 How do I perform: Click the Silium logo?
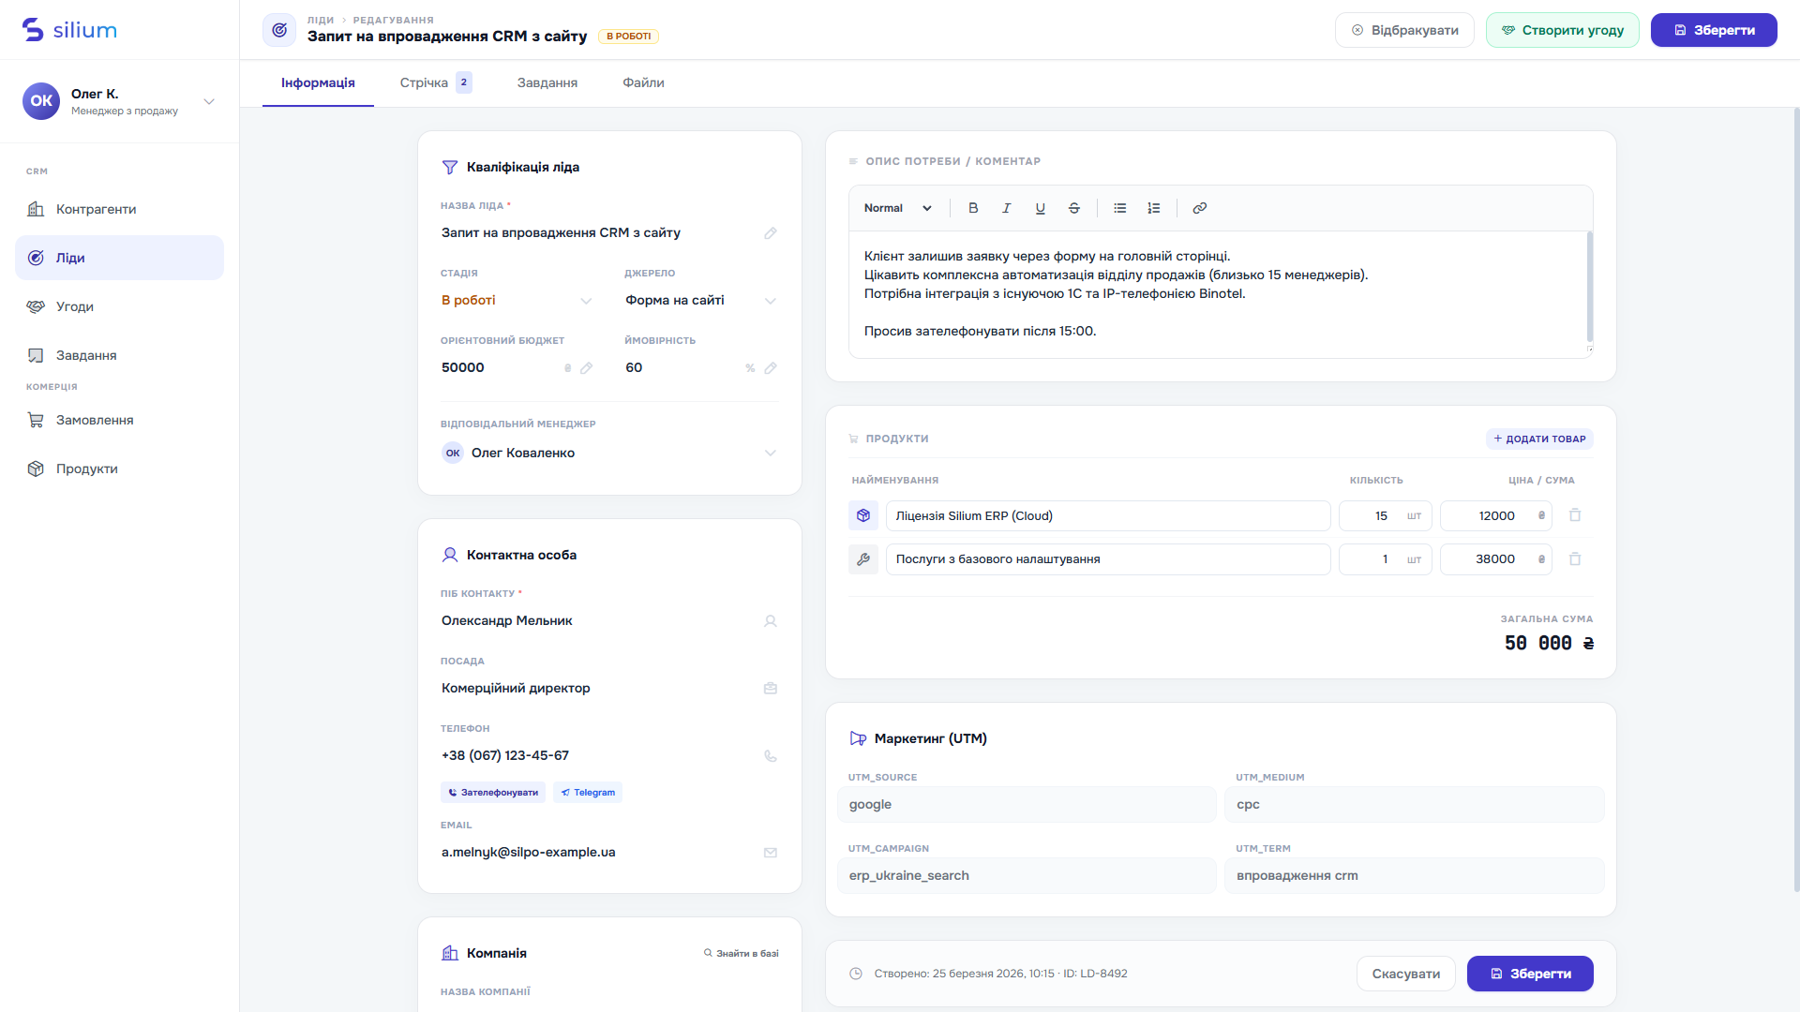69,30
